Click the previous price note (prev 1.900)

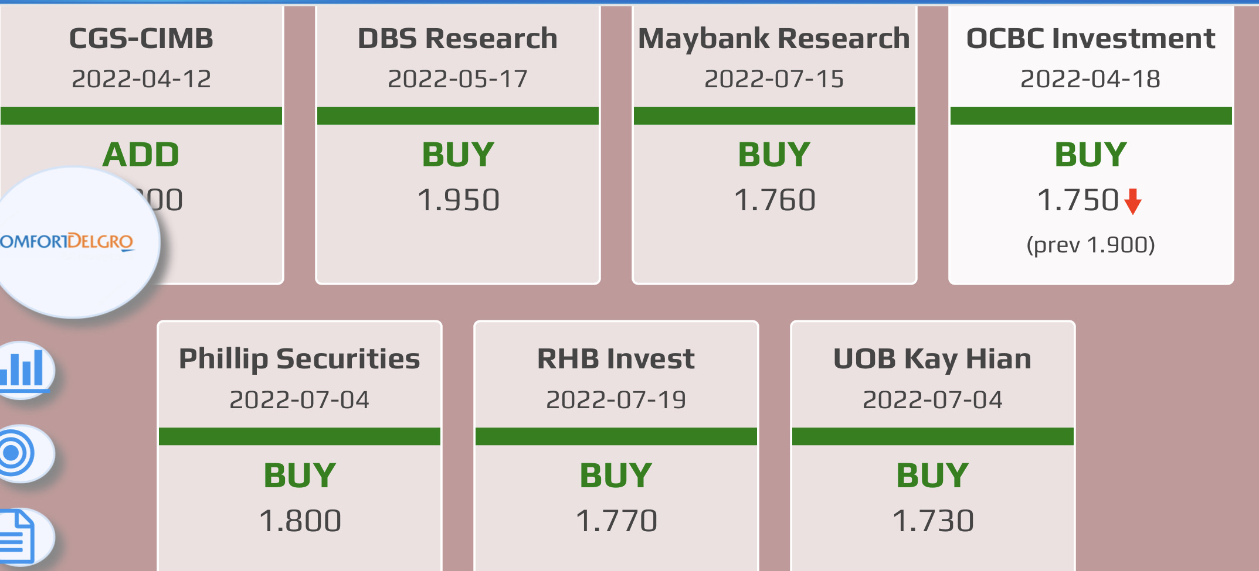click(1091, 245)
